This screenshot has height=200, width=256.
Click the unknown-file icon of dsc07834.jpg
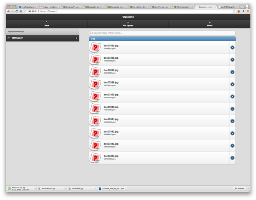95,158
